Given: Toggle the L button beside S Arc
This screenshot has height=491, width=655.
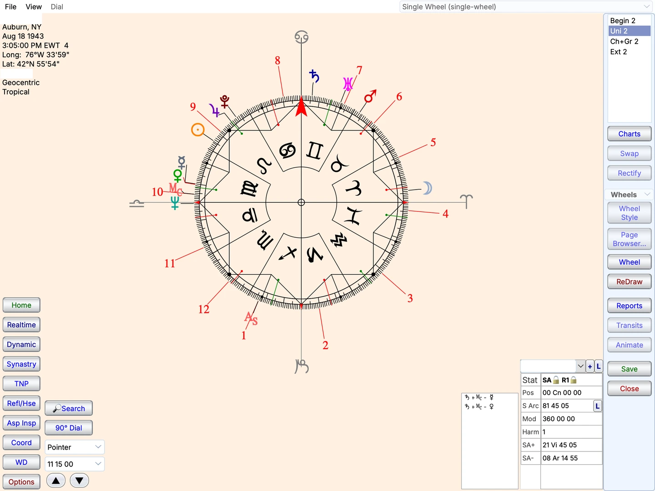Looking at the screenshot, I should [x=598, y=406].
